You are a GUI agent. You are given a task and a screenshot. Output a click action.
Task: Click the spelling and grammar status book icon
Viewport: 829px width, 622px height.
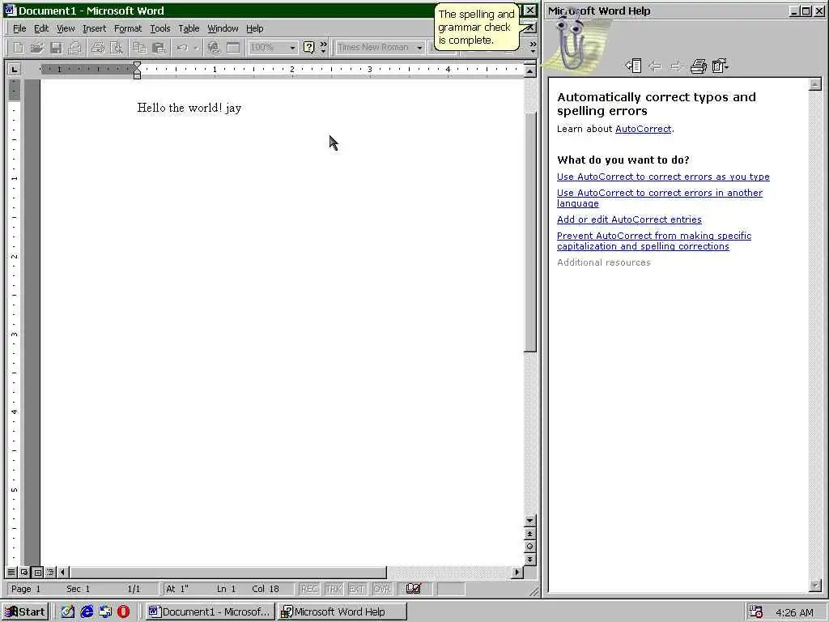point(414,589)
